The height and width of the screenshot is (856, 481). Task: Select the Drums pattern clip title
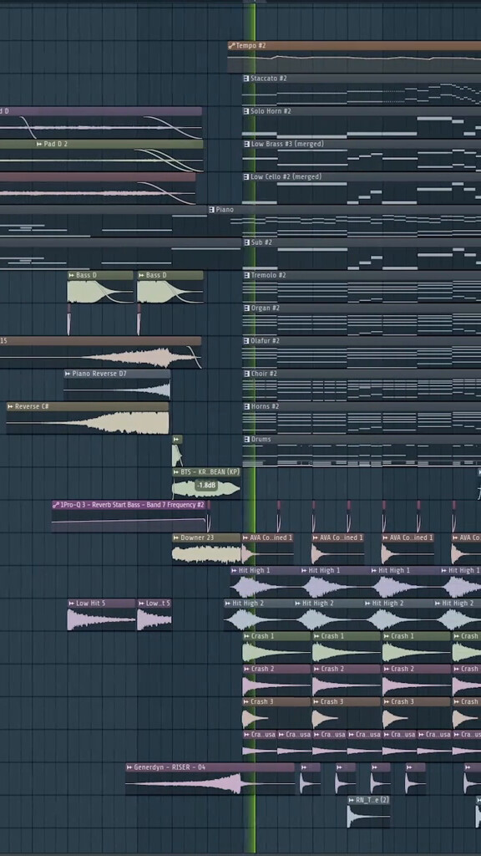coord(261,440)
